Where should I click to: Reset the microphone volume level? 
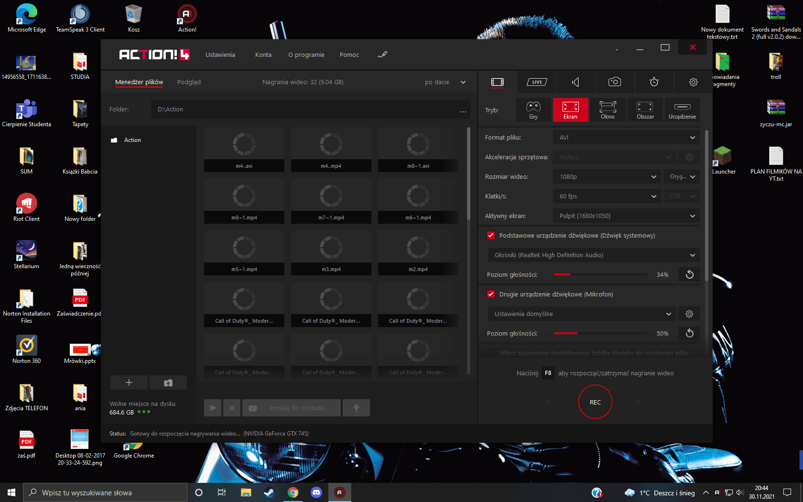coord(689,333)
